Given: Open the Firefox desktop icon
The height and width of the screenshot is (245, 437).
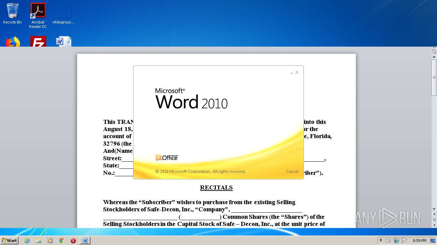Looking at the screenshot, I should coord(13,42).
